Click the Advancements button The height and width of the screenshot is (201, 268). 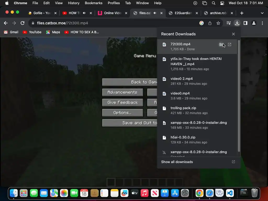122,92
